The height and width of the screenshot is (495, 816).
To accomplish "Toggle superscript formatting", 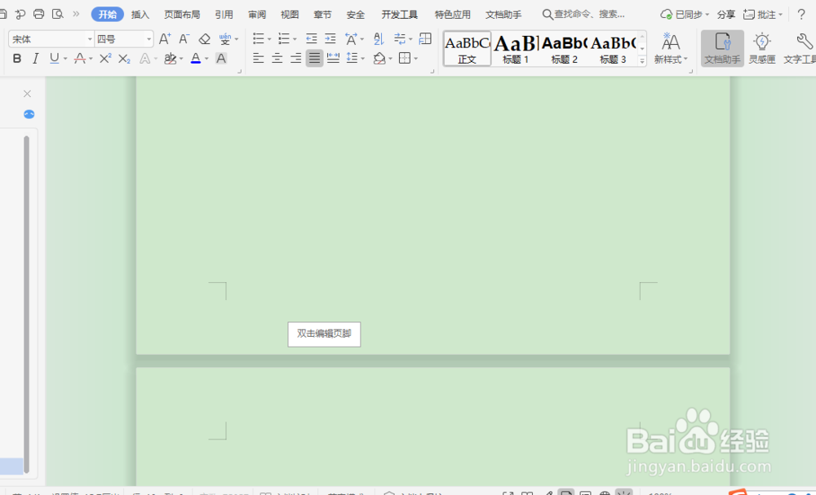I will pos(105,58).
